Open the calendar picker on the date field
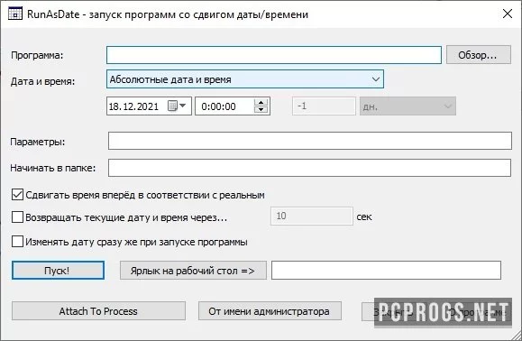This screenshot has height=341, width=522. [x=177, y=106]
